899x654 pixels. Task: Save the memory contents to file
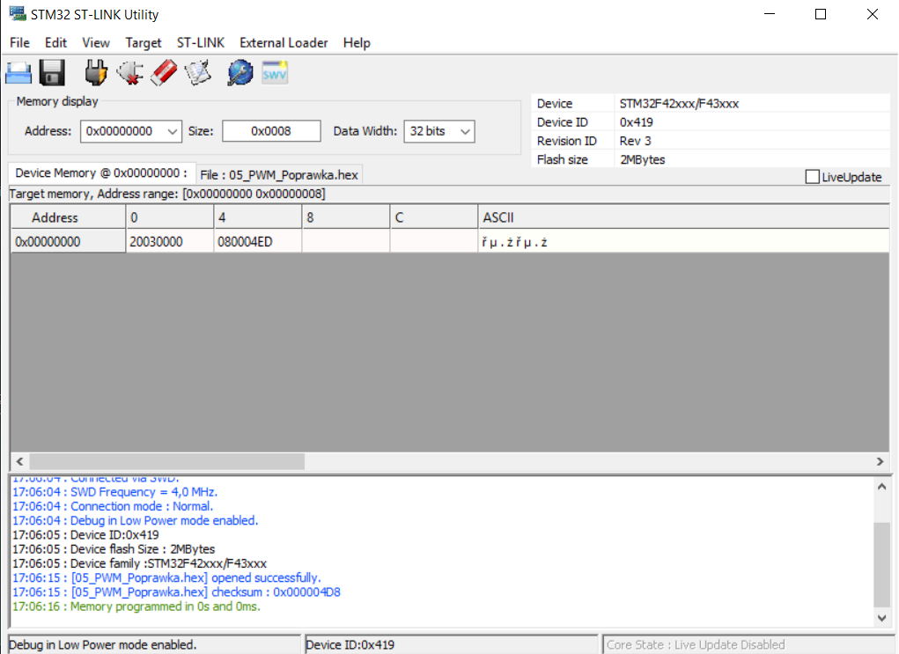click(x=52, y=72)
